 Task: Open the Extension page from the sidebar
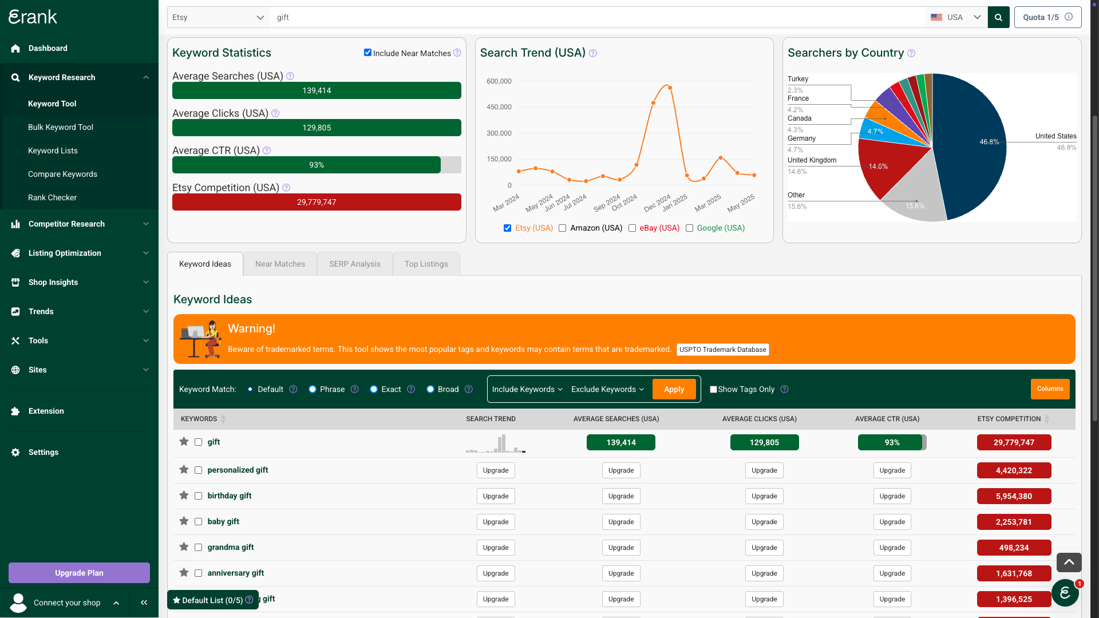[46, 411]
